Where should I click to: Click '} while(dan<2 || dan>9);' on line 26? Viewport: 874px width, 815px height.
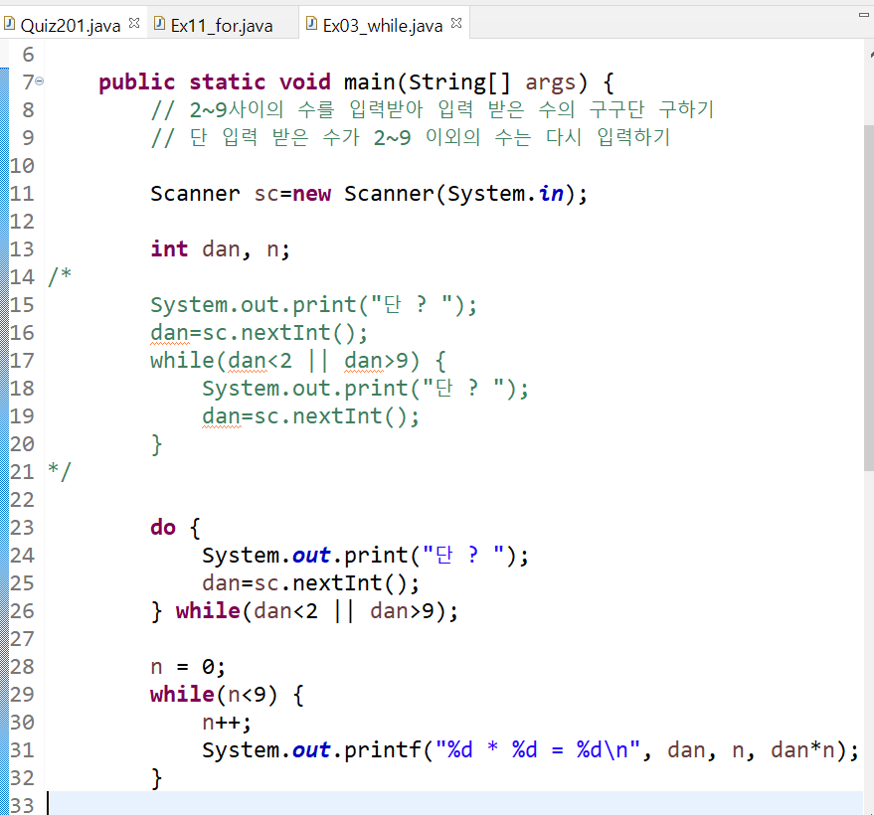pos(304,611)
